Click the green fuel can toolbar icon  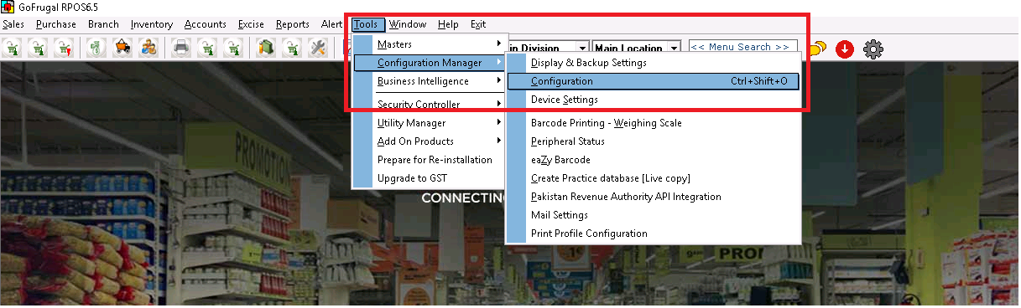267,49
